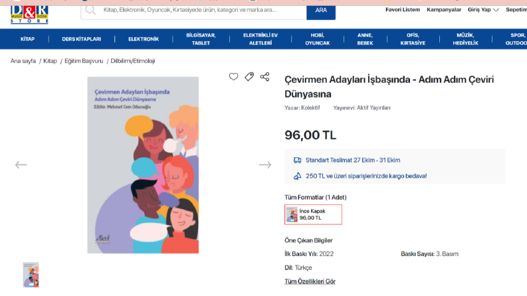The height and width of the screenshot is (296, 527).
Task: Click the Tüm Formatlar (1 Adet) label
Action: [316, 197]
